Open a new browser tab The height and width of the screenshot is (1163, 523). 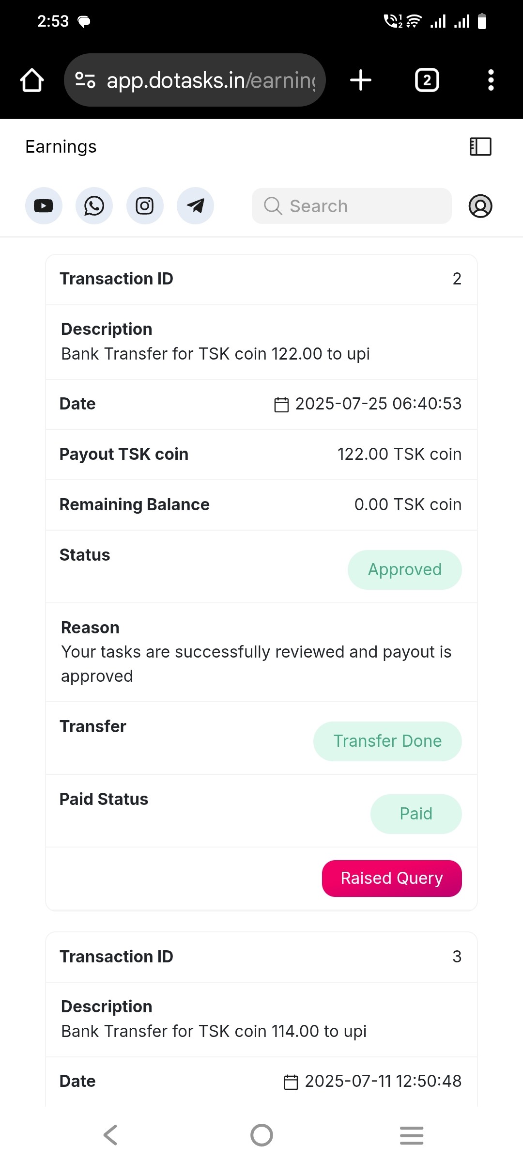click(x=361, y=80)
